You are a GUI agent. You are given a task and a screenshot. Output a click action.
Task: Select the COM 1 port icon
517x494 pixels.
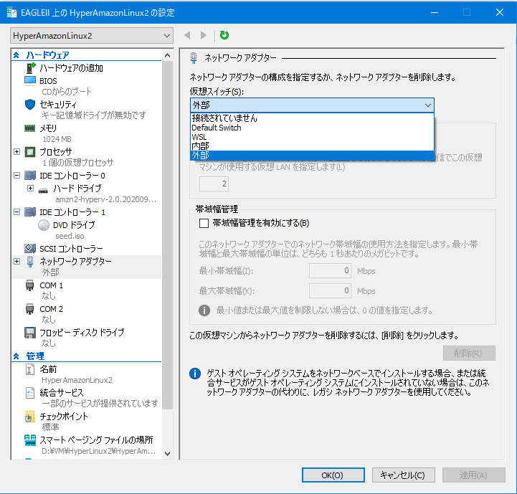pyautogui.click(x=29, y=285)
